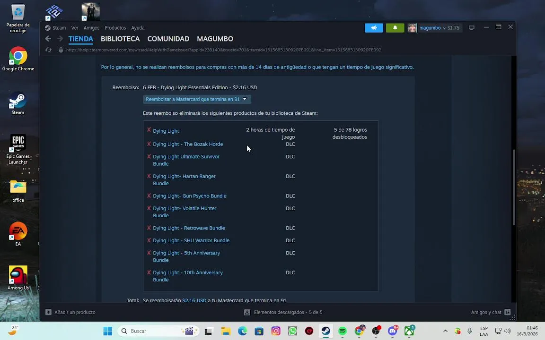Open Google Chrome desktop shortcut

18,59
